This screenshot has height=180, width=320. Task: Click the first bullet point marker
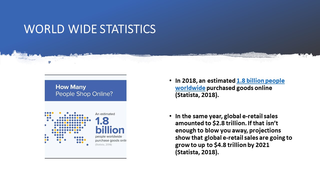170,81
